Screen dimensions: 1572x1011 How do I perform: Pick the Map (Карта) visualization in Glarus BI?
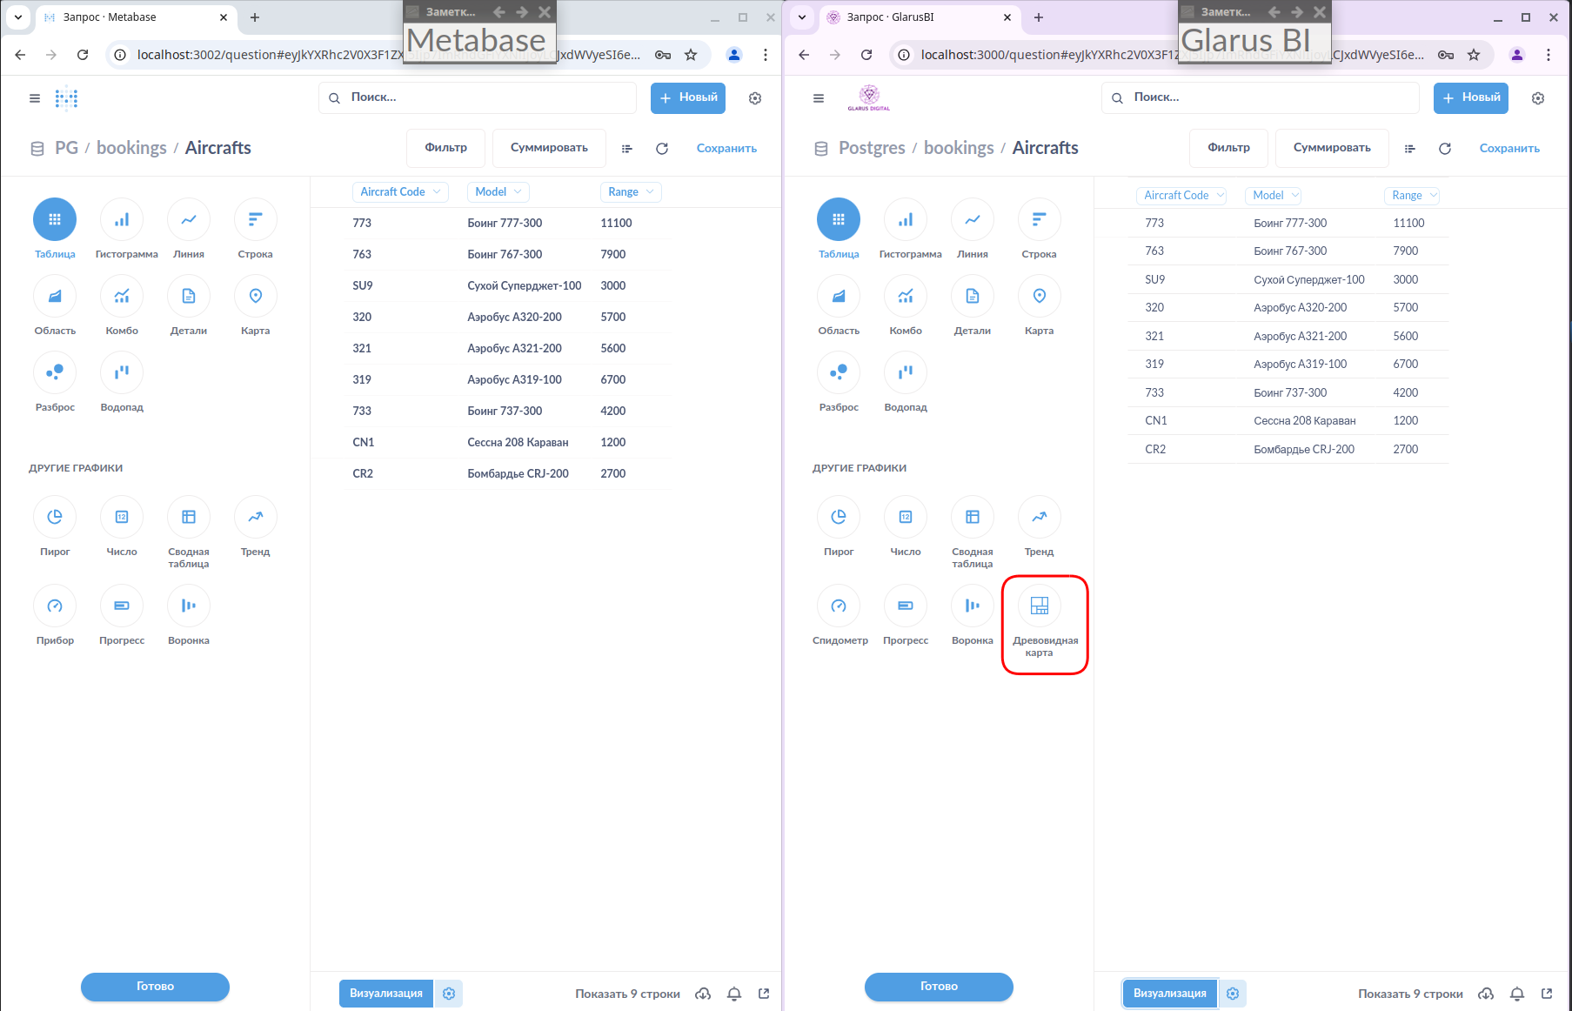1039,297
